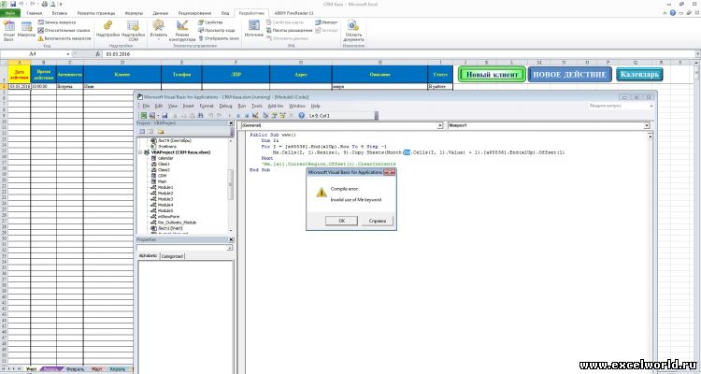The image size is (701, 374).
Task: Select the Categorized tab in Properties
Action: [x=172, y=255]
